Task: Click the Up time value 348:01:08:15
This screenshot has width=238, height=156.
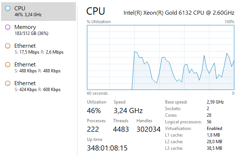Action: 107,148
